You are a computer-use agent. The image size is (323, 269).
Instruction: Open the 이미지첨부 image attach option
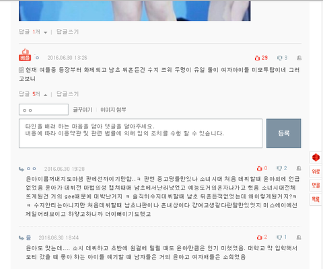point(113,110)
